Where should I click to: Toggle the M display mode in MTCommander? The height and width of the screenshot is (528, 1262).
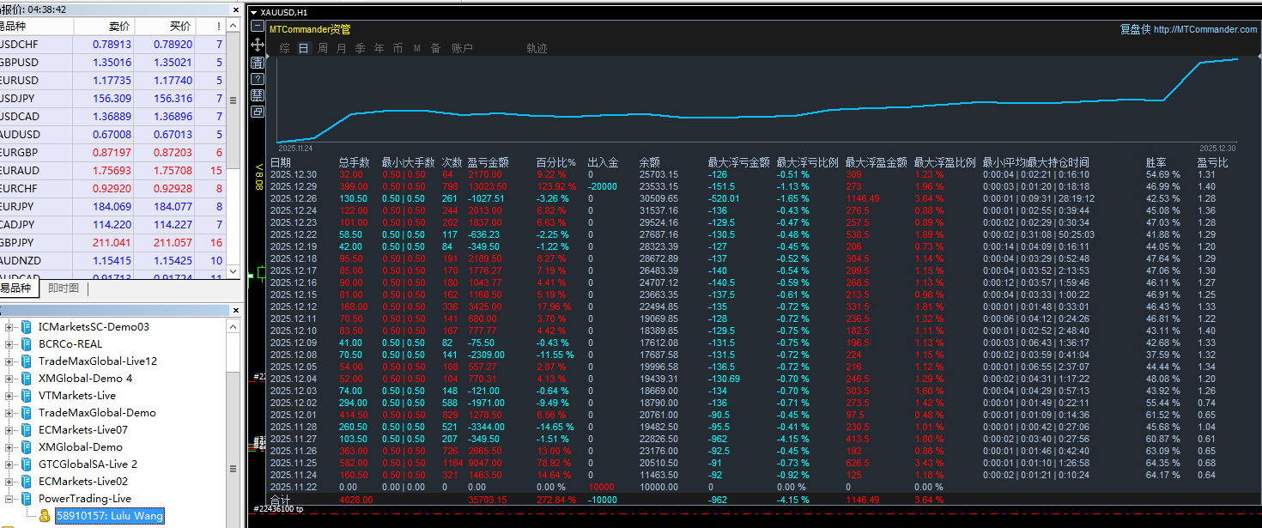(417, 48)
